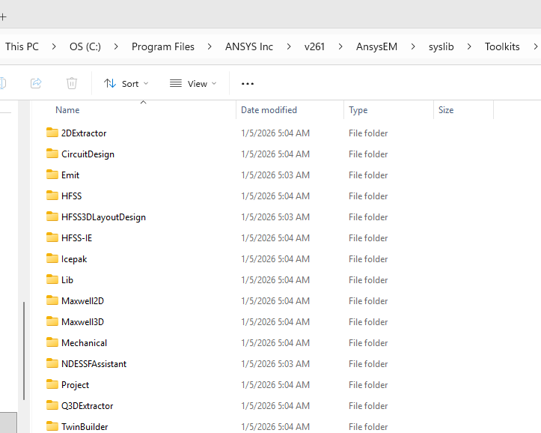This screenshot has width=541, height=433.
Task: Go to v261 breadcrumb
Action: [314, 46]
